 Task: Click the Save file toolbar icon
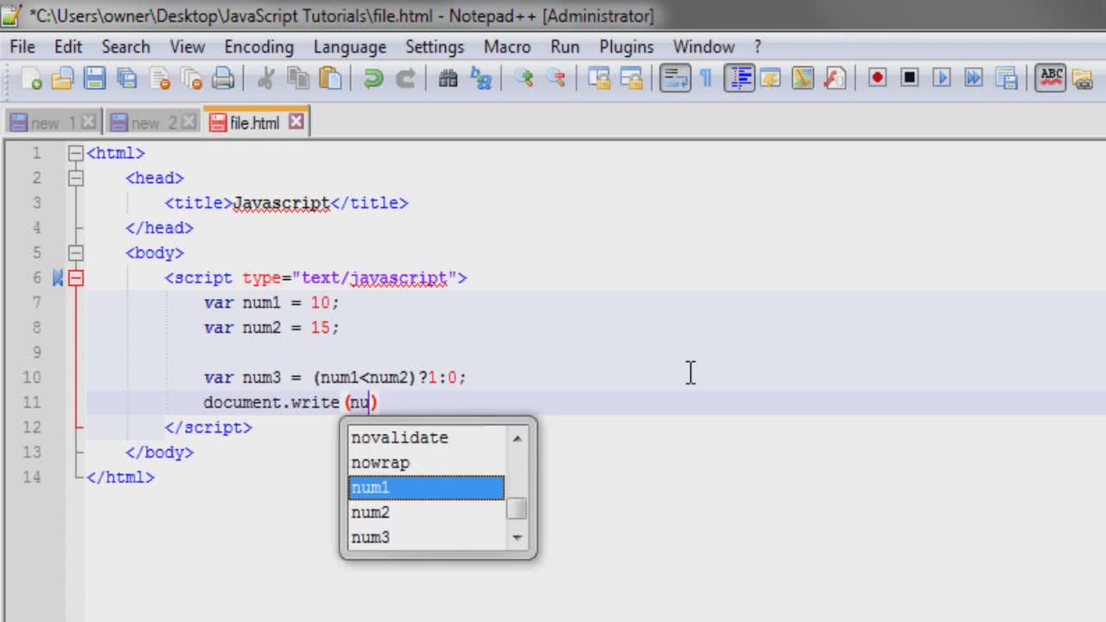point(94,79)
